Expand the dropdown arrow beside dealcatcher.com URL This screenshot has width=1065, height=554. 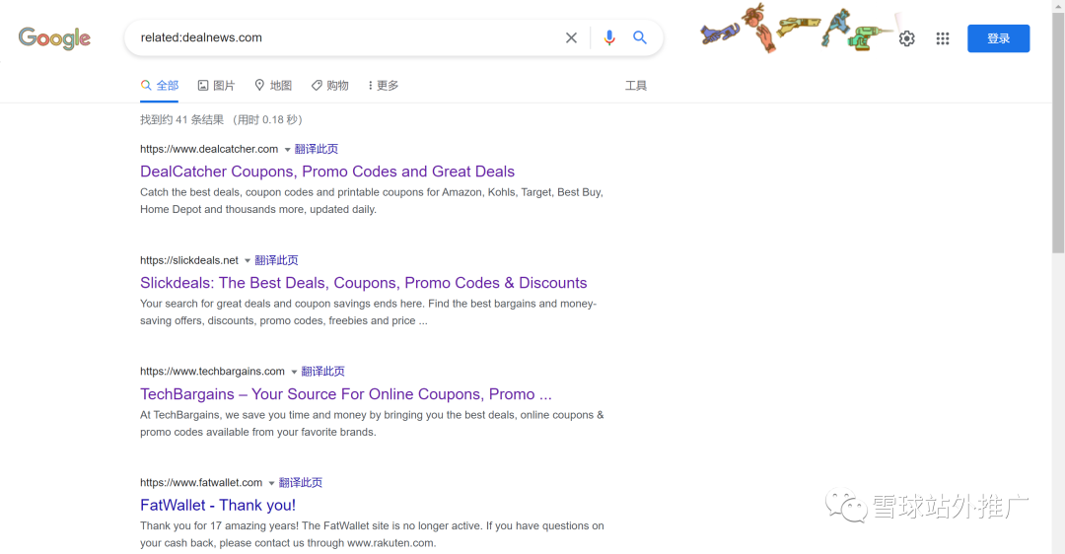pyautogui.click(x=287, y=150)
